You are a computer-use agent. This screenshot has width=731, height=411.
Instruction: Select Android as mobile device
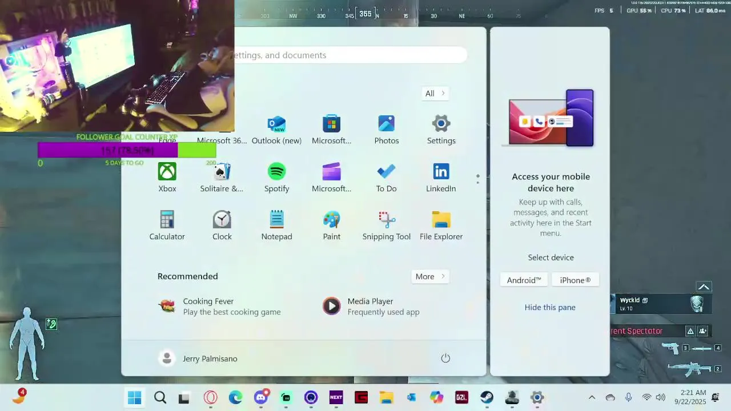[524, 280]
